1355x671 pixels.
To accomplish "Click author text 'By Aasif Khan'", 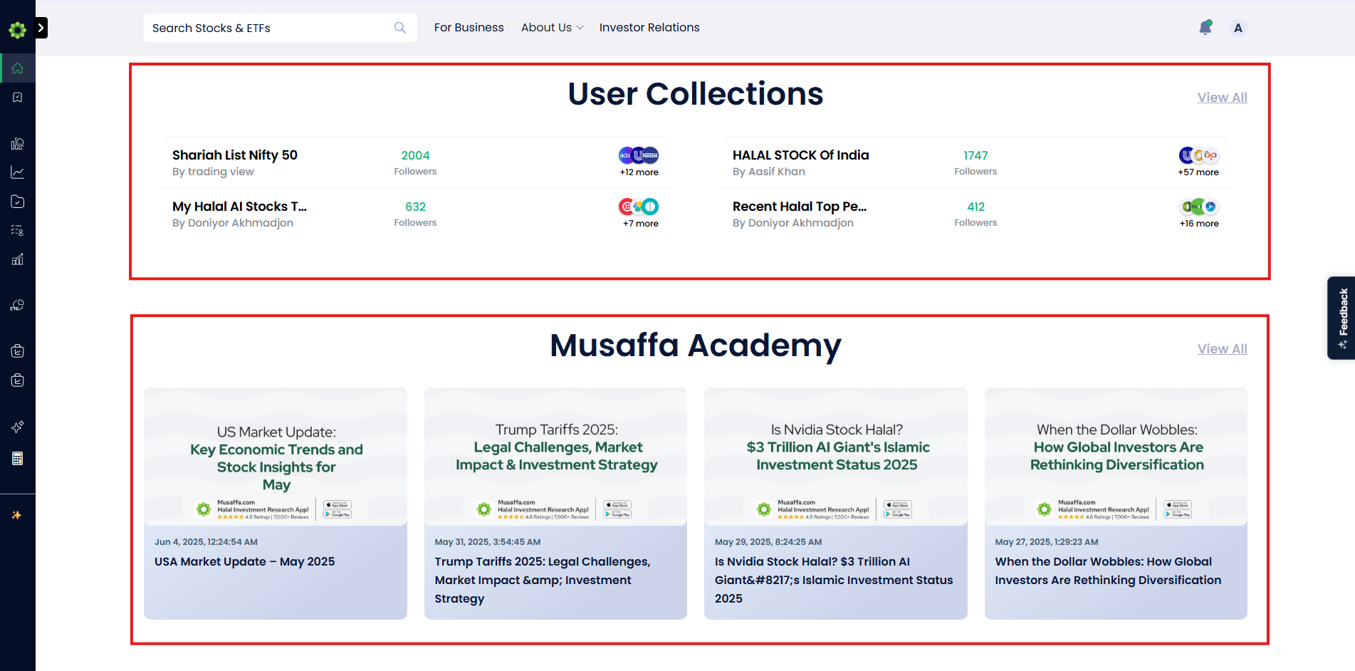I will (x=769, y=172).
